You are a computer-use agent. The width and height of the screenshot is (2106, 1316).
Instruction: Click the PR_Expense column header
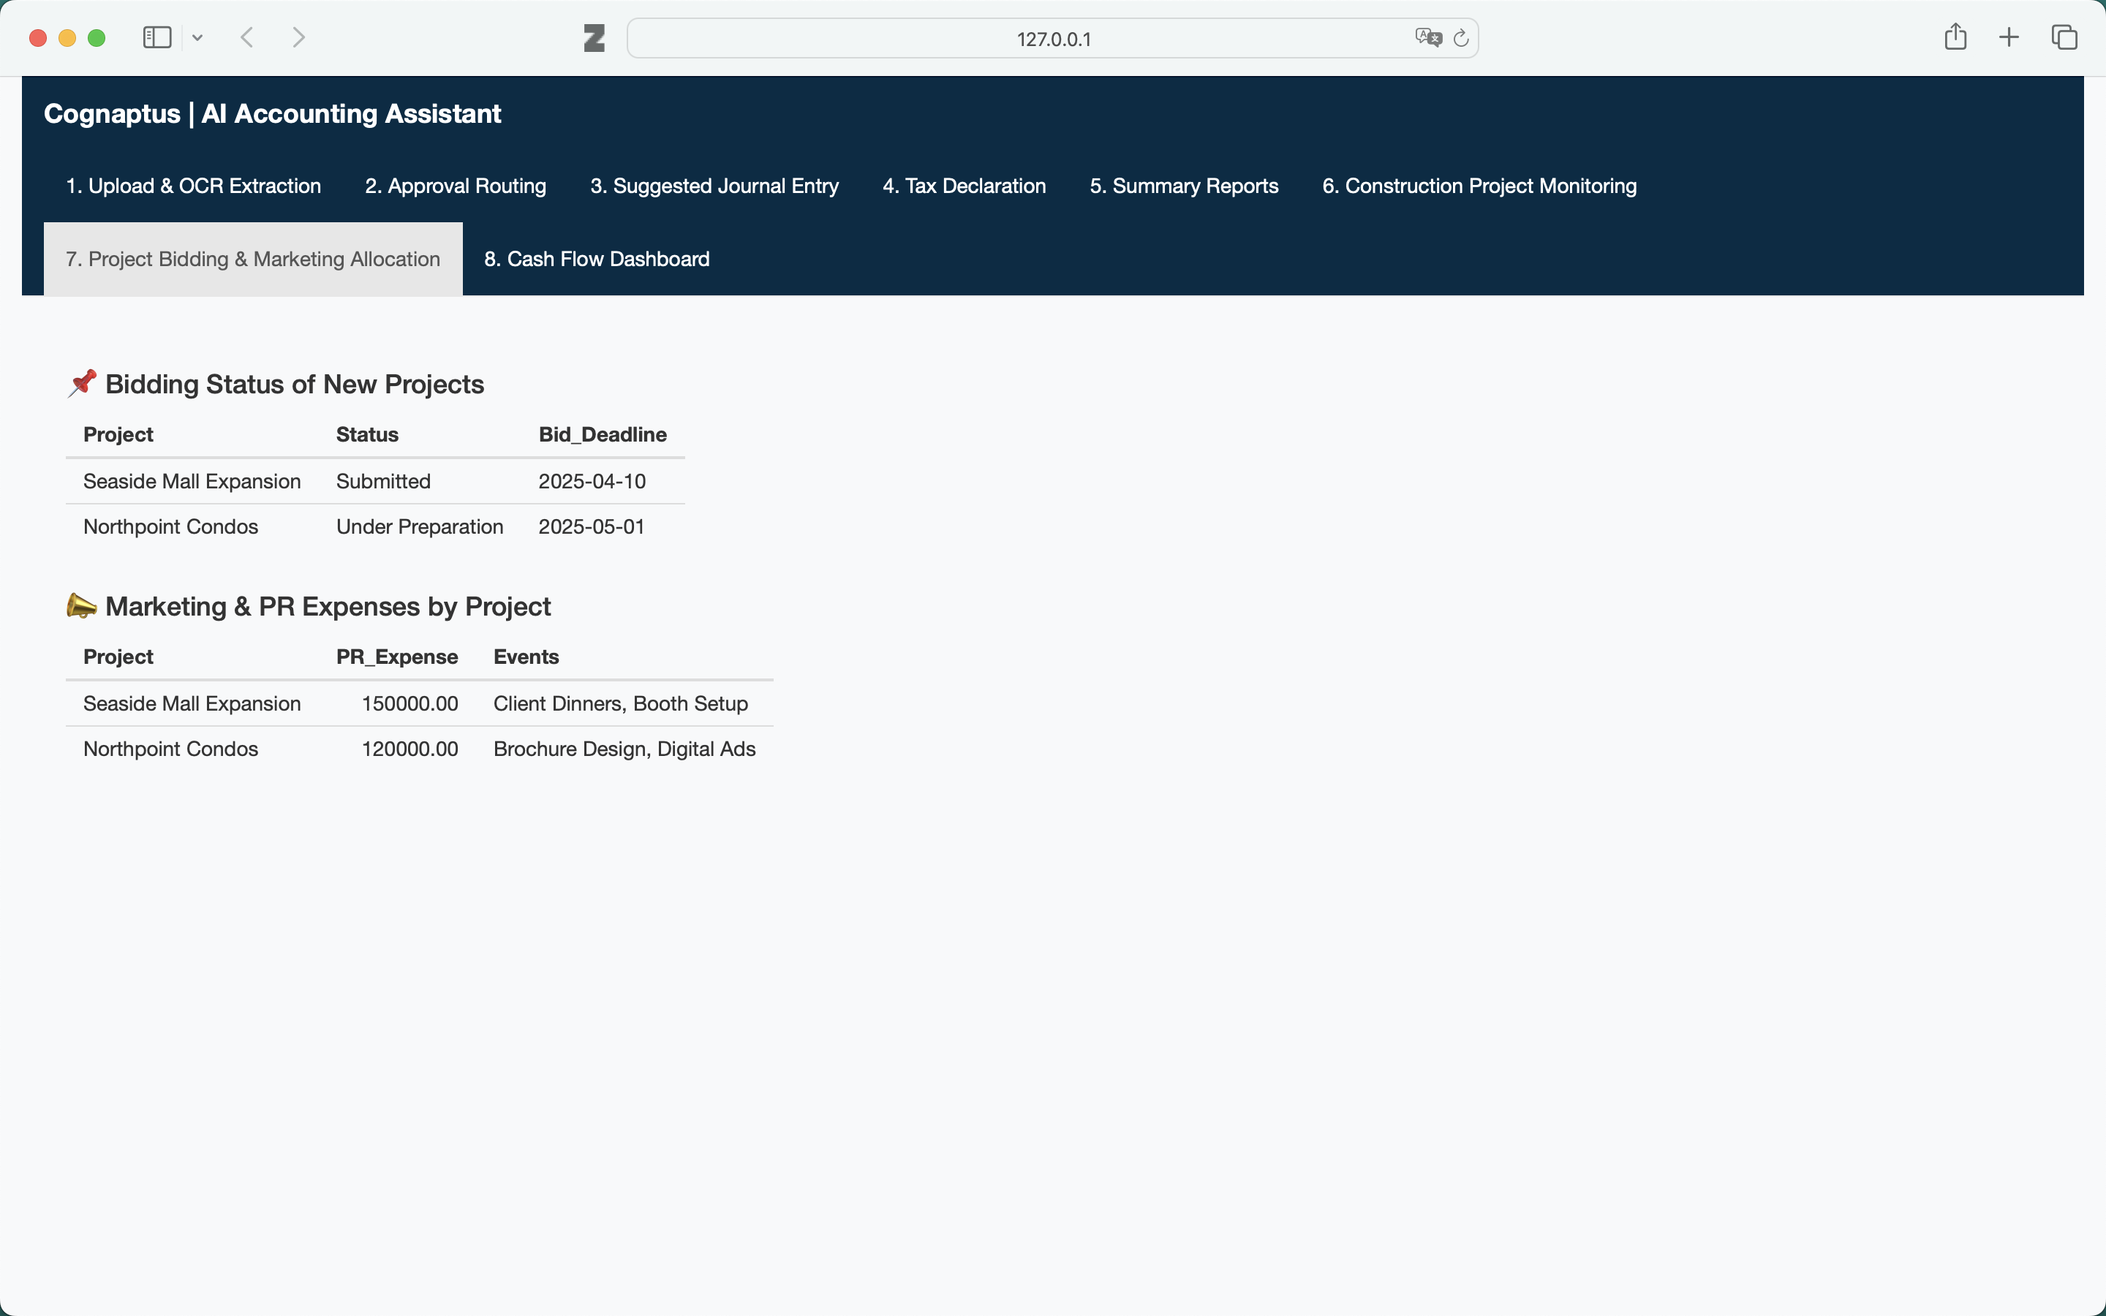397,657
